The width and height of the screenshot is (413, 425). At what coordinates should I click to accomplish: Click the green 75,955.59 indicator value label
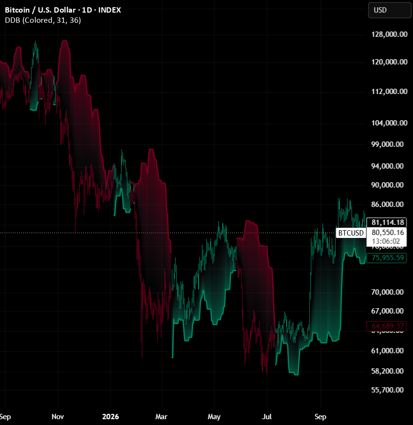(x=387, y=257)
